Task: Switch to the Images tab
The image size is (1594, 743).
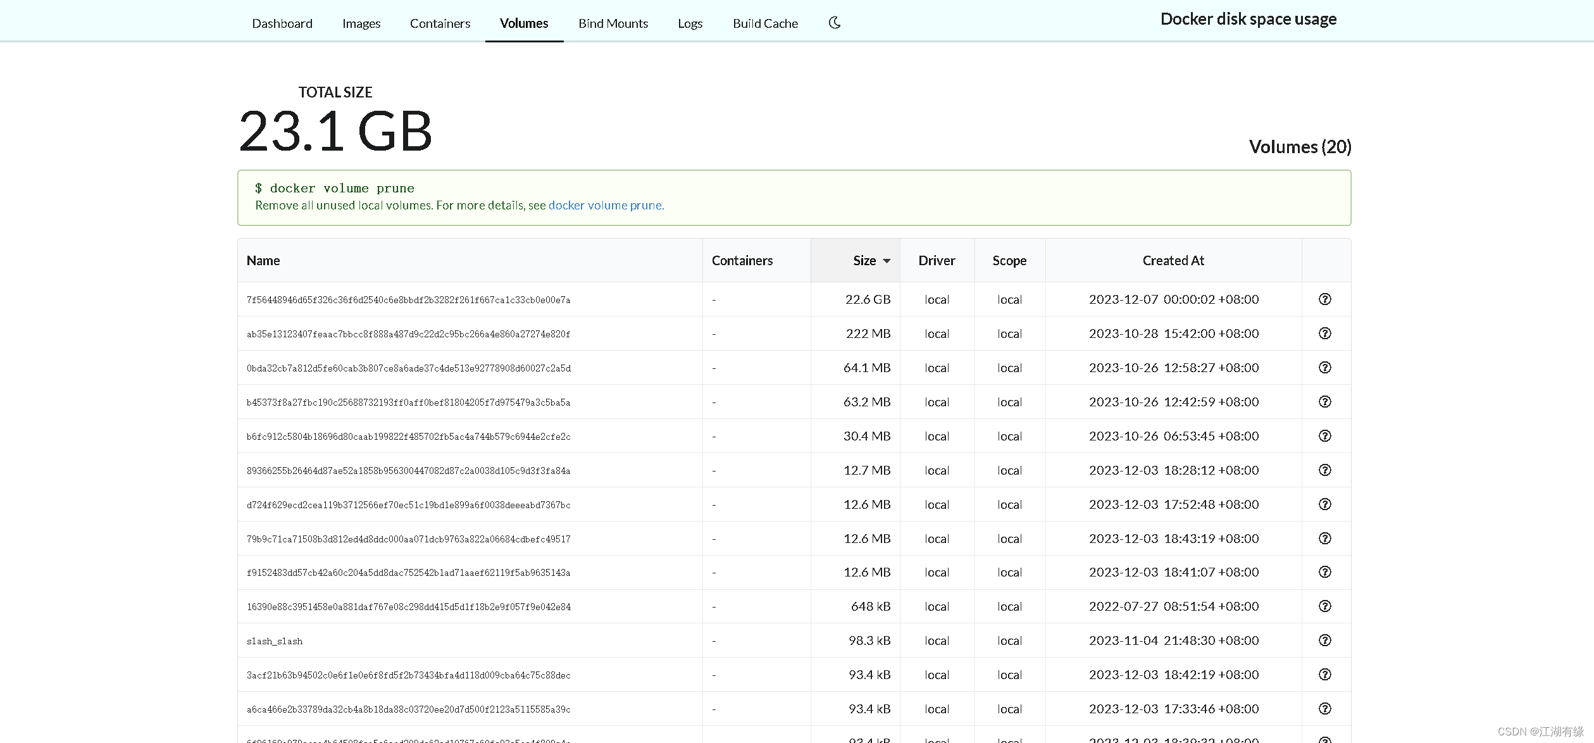Action: (361, 23)
